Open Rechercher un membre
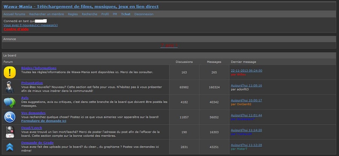Image resolution: width=339 pixels, height=156 pixels. click(46, 14)
